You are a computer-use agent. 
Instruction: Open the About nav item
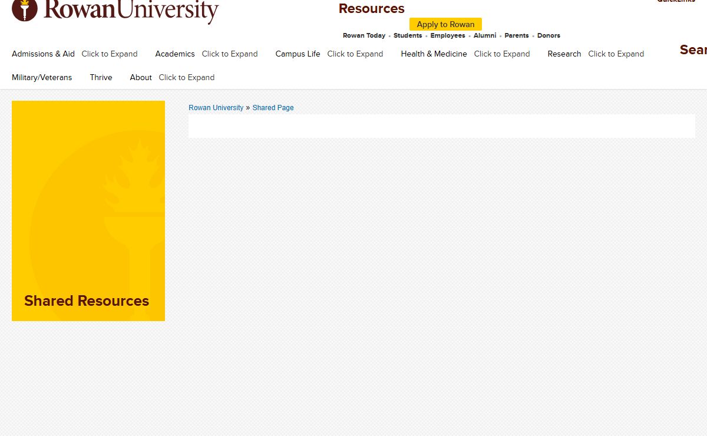click(141, 77)
